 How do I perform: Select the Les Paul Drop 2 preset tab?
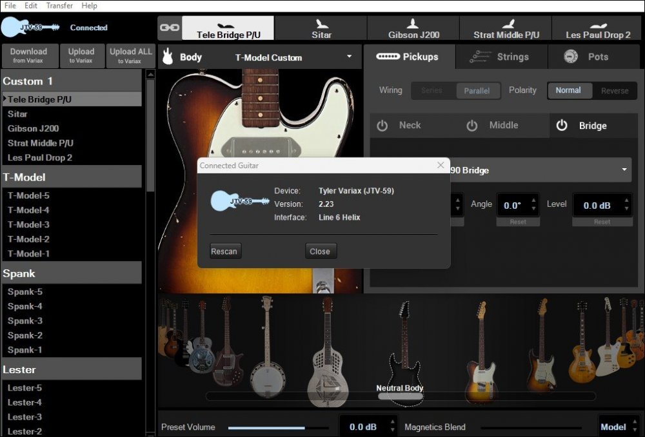pyautogui.click(x=598, y=28)
